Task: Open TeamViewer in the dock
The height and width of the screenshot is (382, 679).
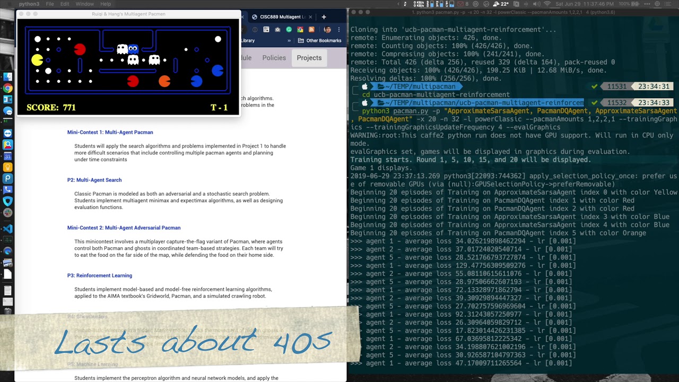Action: click(7, 133)
